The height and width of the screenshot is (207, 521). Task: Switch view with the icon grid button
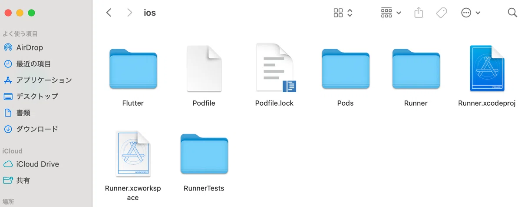click(338, 13)
